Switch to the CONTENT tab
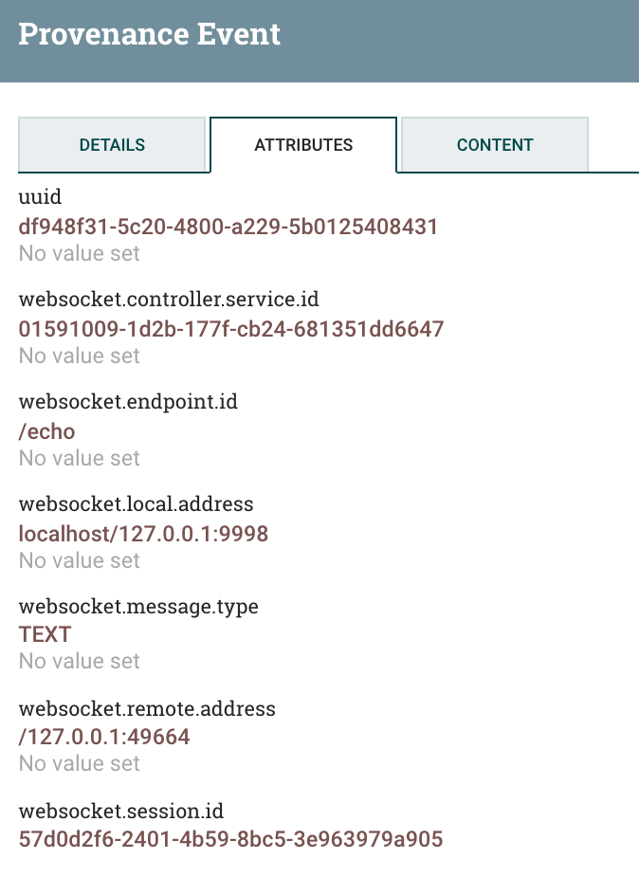The image size is (639, 877). coord(494,145)
